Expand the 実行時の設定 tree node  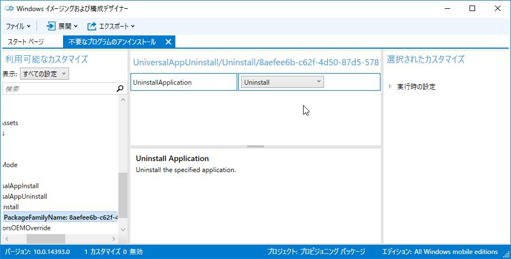coord(390,87)
